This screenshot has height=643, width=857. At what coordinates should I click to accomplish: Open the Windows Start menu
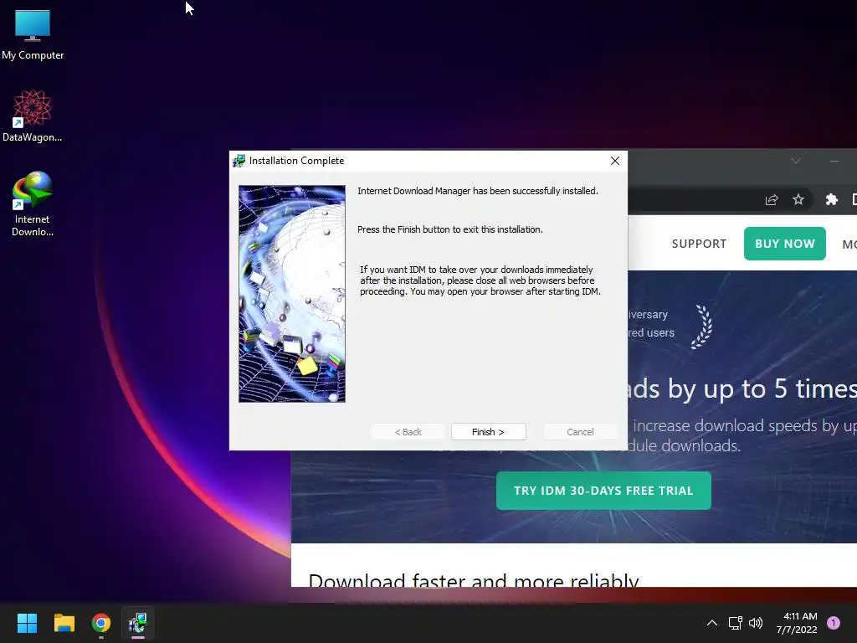tap(27, 623)
